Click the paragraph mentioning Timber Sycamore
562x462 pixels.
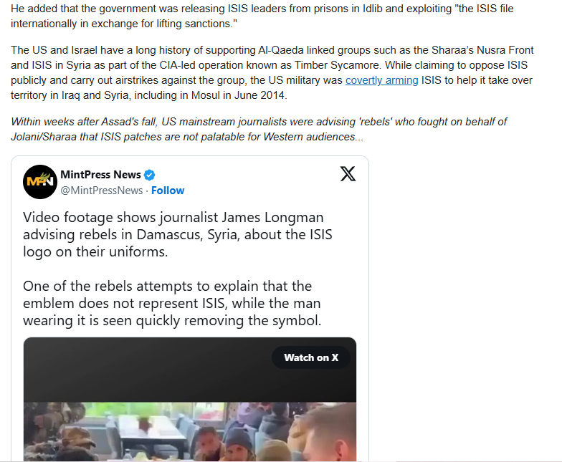coord(272,73)
